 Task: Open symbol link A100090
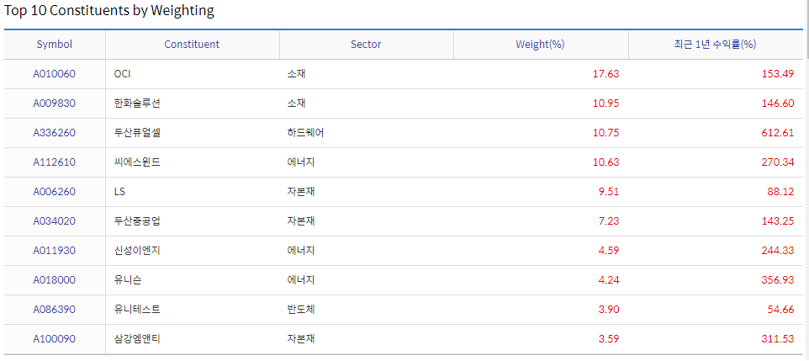pyautogui.click(x=54, y=339)
